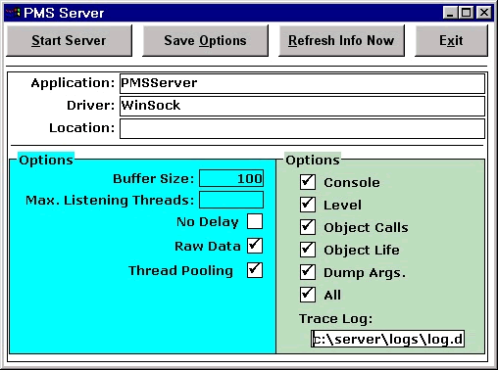Click the Trace Log path field
498x370 pixels.
point(387,339)
